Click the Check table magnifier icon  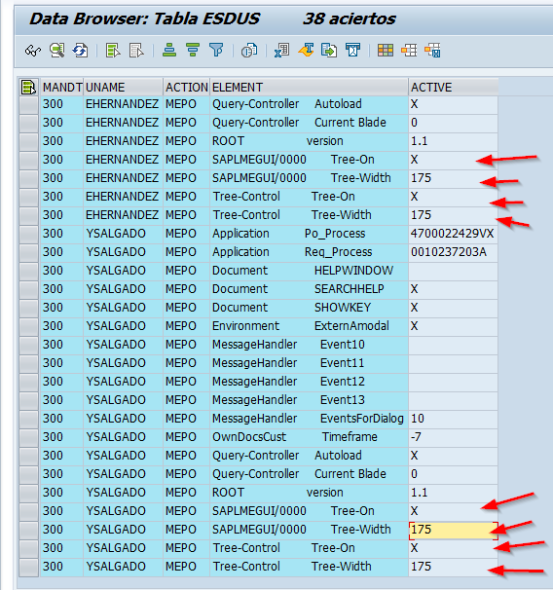pyautogui.click(x=56, y=50)
